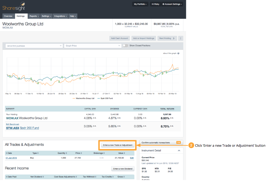Sort trades table by Quantity
The image size is (267, 181).
(62, 153)
